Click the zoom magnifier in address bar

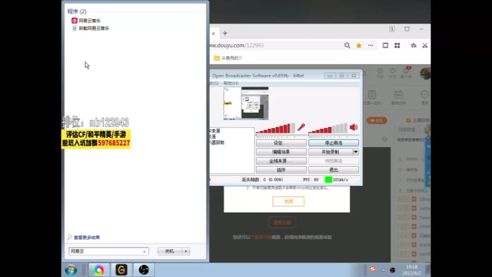[x=347, y=46]
